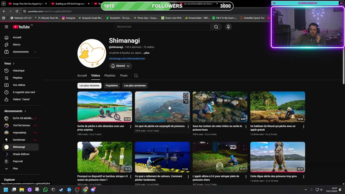Open options for the calmars video

click(188, 177)
